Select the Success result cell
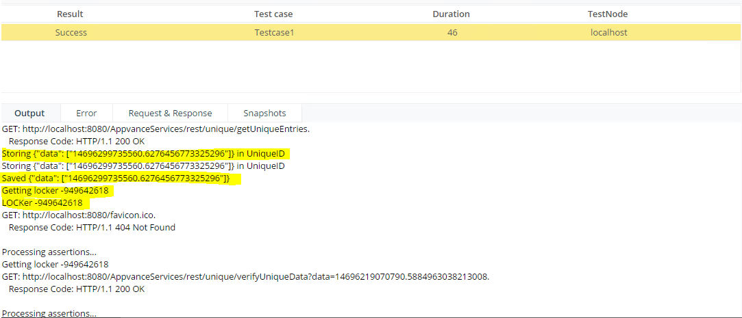The height and width of the screenshot is (318, 742). (x=71, y=33)
